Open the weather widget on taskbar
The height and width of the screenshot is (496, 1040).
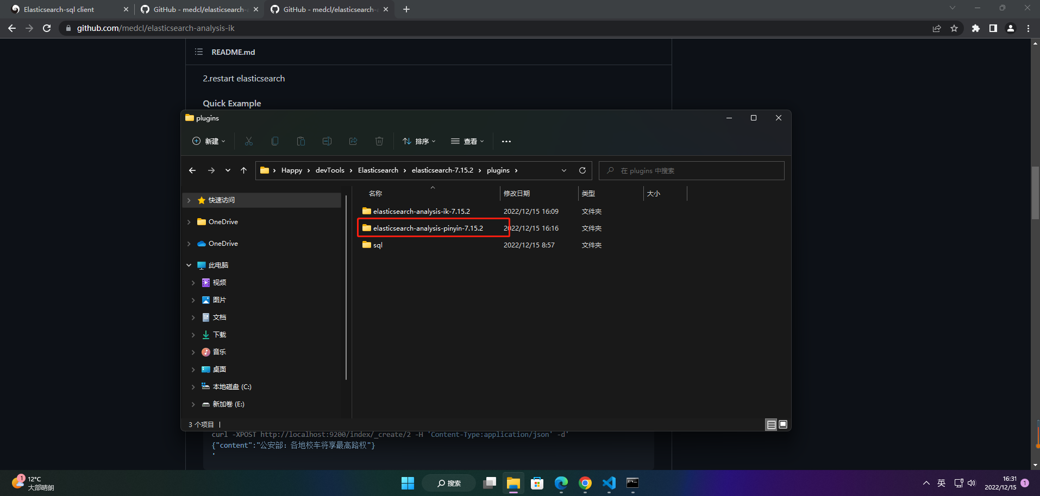point(34,483)
